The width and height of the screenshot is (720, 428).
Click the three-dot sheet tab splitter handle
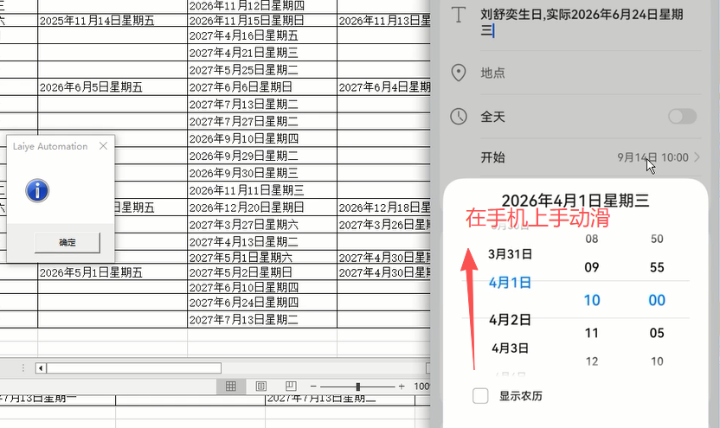[23, 367]
